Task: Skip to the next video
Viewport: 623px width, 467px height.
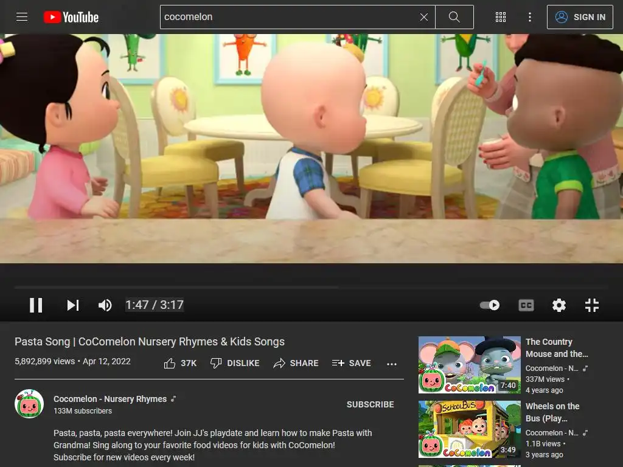Action: tap(73, 305)
